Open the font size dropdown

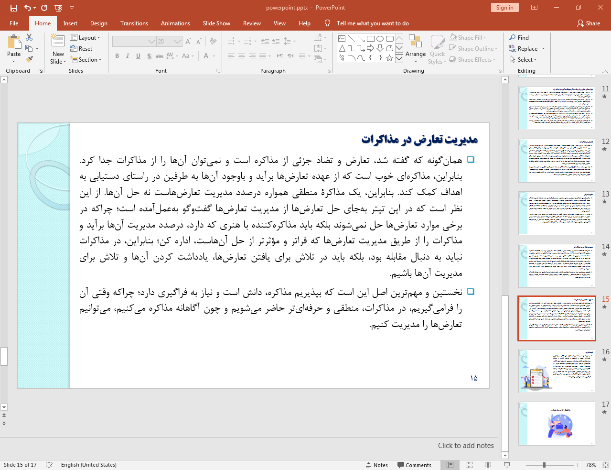(176, 41)
